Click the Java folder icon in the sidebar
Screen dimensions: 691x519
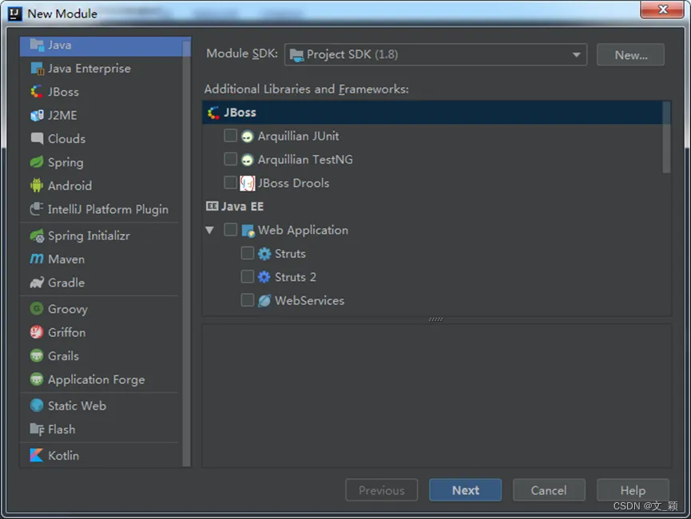click(x=37, y=45)
